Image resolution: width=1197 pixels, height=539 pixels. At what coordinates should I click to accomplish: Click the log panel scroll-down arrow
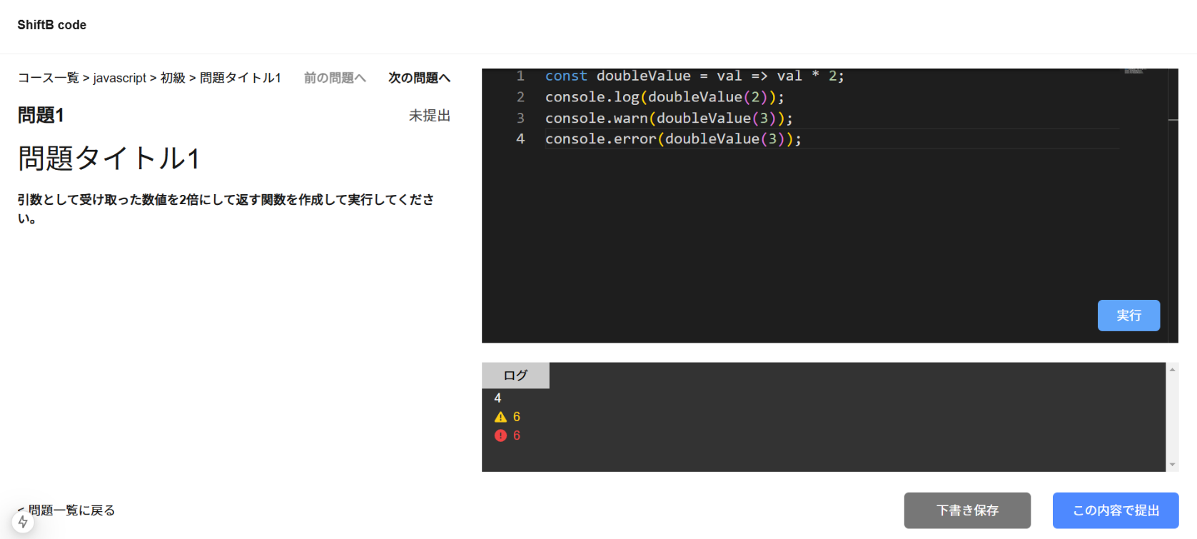point(1172,465)
